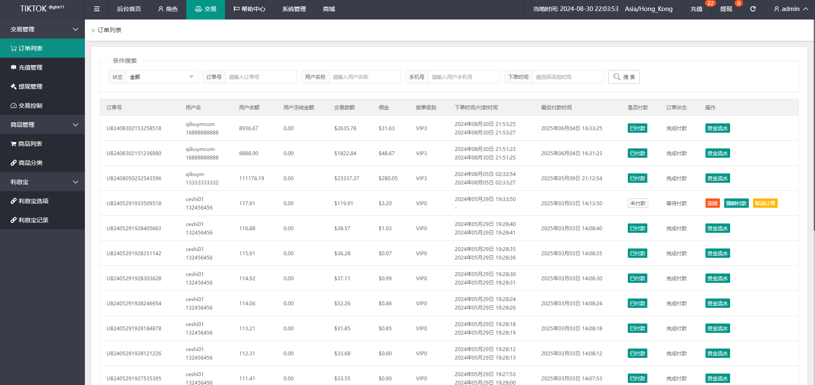Click the 强制付款 button

coord(736,204)
